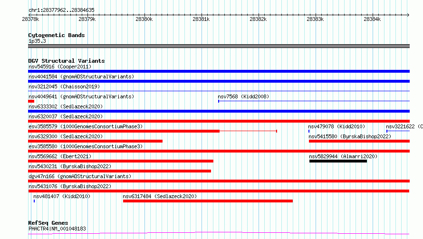The height and width of the screenshot is (239, 423).
Task: Click the 28384k ruler position label
Action: click(x=372, y=19)
